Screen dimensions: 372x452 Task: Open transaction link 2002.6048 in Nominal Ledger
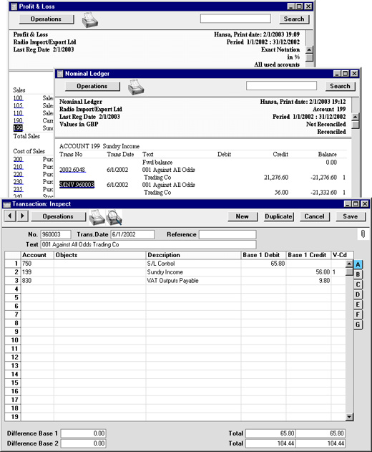click(x=72, y=170)
